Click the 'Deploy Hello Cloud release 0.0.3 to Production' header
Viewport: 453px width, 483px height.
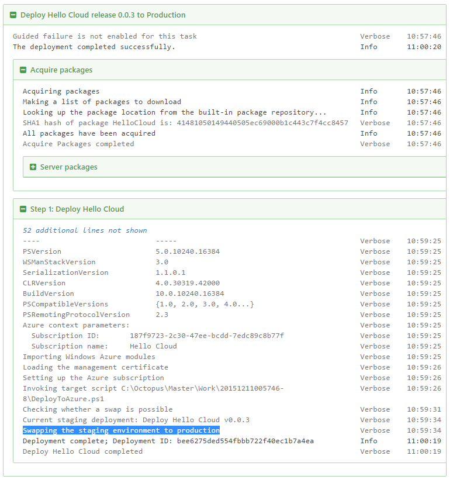pos(103,15)
